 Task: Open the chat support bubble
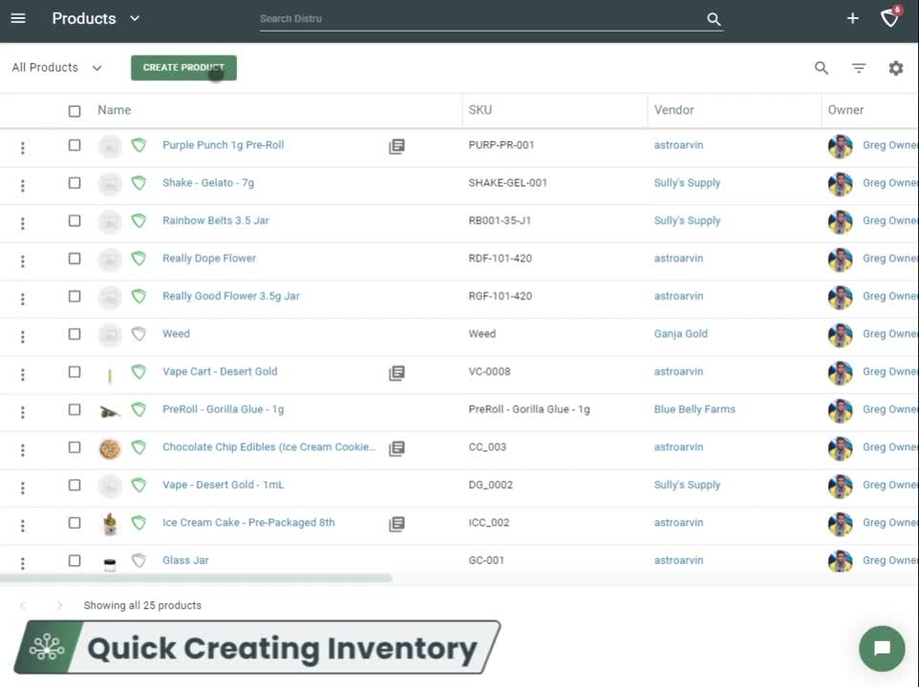[x=882, y=649]
